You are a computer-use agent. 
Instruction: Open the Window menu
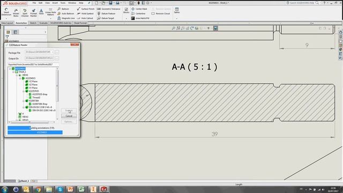coord(72,3)
